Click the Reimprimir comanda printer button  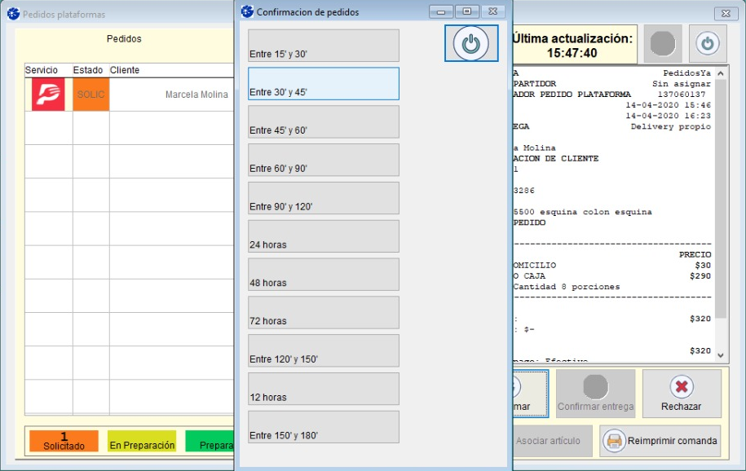point(660,441)
